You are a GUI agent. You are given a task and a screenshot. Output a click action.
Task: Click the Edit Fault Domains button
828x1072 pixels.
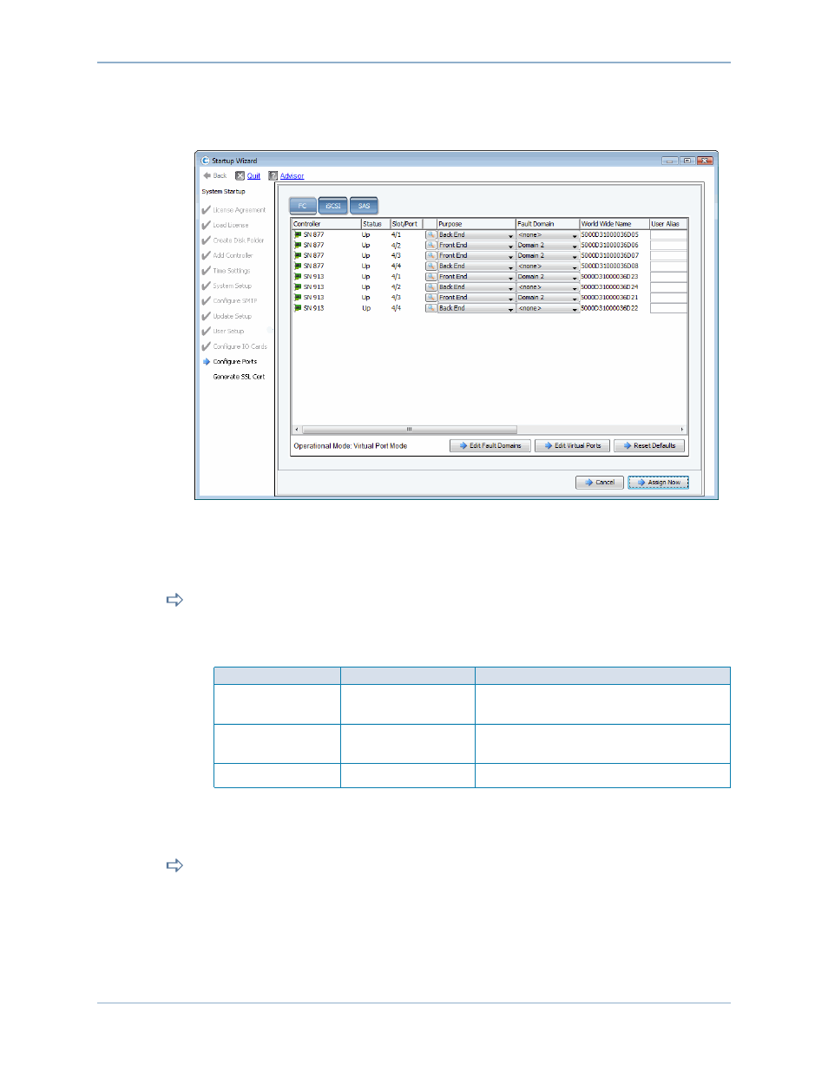[490, 445]
